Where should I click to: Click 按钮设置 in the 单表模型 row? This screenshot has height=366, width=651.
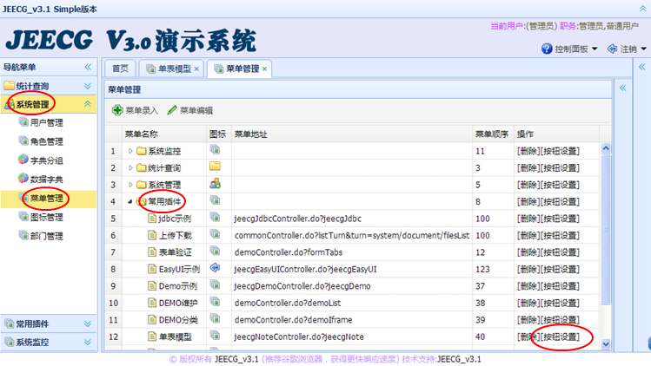(x=560, y=337)
